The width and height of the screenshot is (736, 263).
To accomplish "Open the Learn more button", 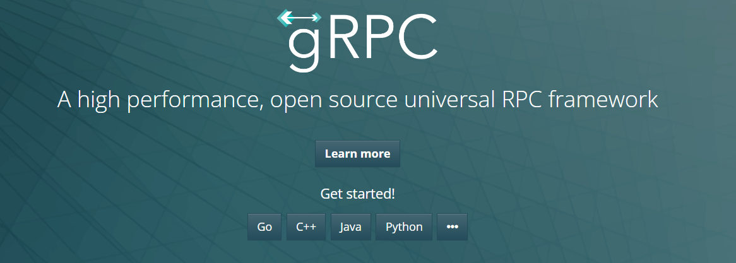I will click(358, 154).
